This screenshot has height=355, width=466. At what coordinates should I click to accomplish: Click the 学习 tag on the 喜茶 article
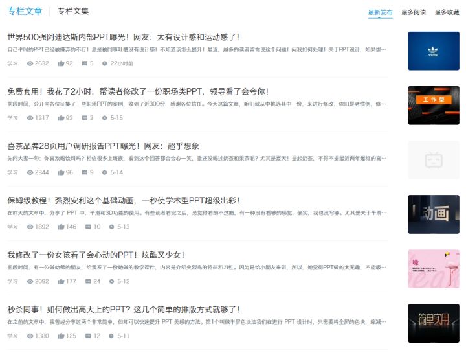(12, 172)
